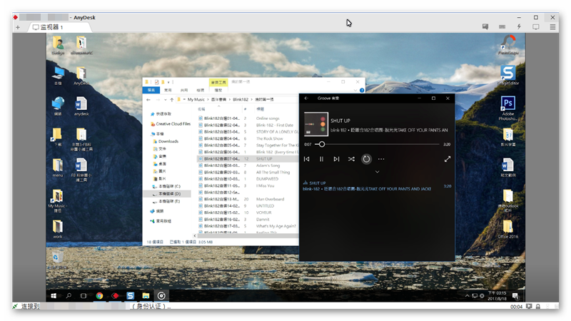Click Blink182 in the Explorer address path
Image resolution: width=571 pixels, height=321 pixels.
(241, 99)
